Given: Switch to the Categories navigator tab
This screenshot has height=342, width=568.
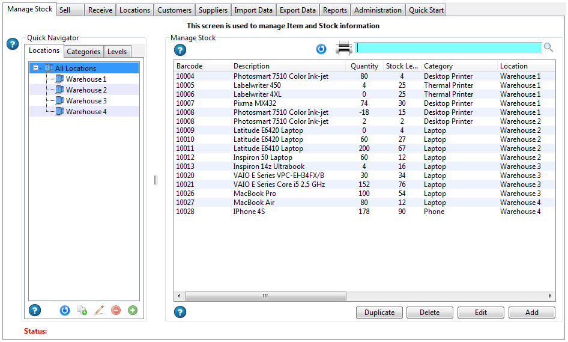Looking at the screenshot, I should [83, 52].
